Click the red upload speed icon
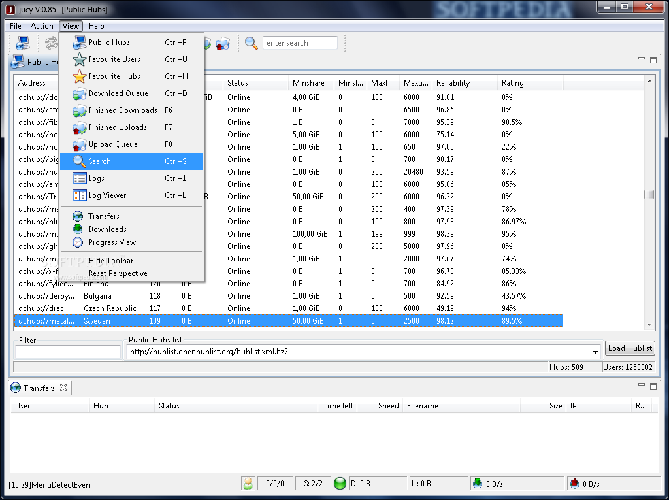The width and height of the screenshot is (669, 500). click(574, 484)
